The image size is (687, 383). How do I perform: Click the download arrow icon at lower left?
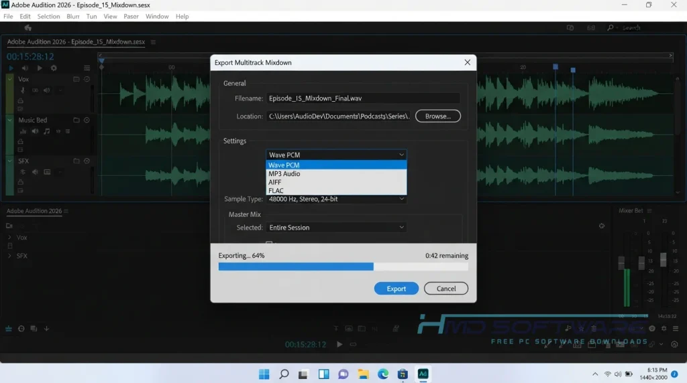(46, 328)
